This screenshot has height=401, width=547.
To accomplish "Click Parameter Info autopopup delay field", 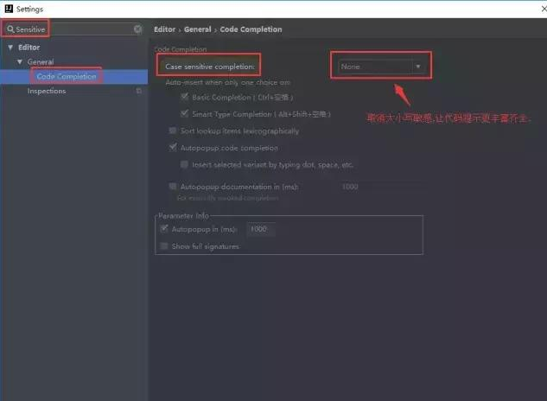I will click(x=260, y=229).
